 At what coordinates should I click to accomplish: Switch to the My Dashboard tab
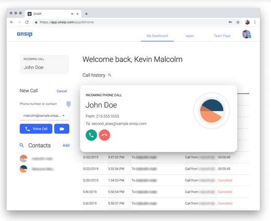(x=157, y=36)
